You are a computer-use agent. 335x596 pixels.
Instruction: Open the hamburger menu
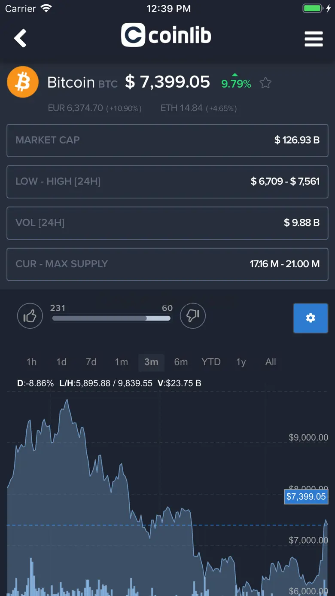pos(314,39)
